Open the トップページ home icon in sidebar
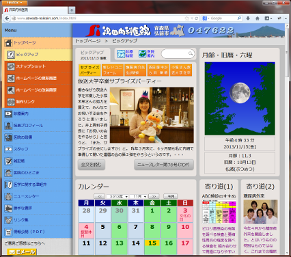Screen dimensions: 291x257 click(8, 42)
